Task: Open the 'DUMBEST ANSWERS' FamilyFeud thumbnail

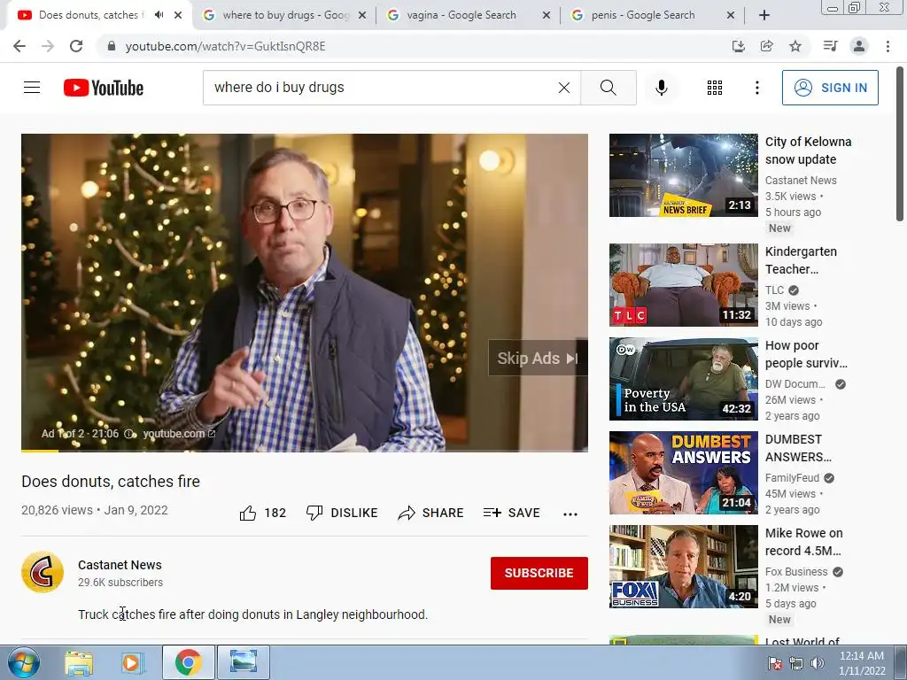Action: pyautogui.click(x=683, y=473)
